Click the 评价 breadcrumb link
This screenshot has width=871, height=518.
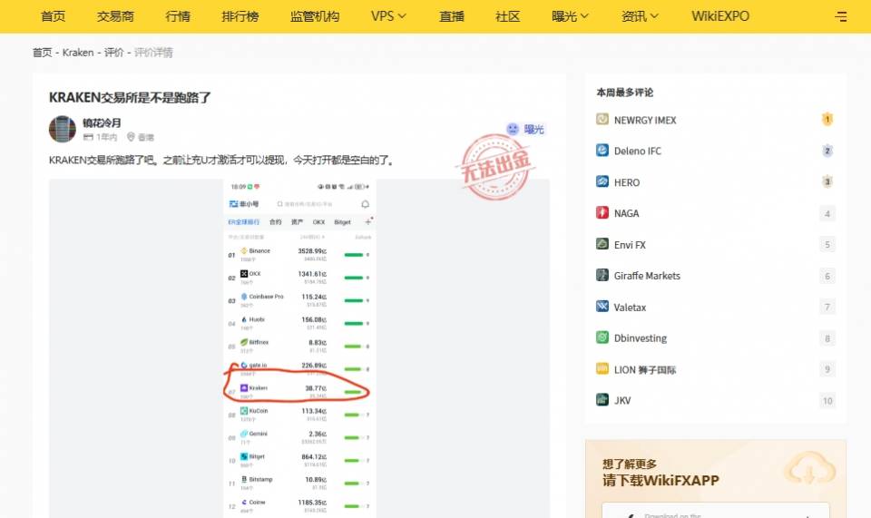point(114,53)
